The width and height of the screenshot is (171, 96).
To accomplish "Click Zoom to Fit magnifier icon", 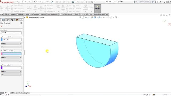I will [80, 17].
